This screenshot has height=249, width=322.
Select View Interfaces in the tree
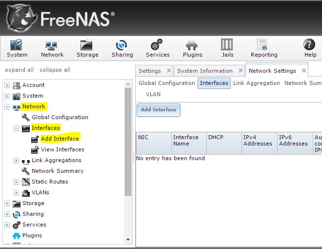(x=62, y=149)
